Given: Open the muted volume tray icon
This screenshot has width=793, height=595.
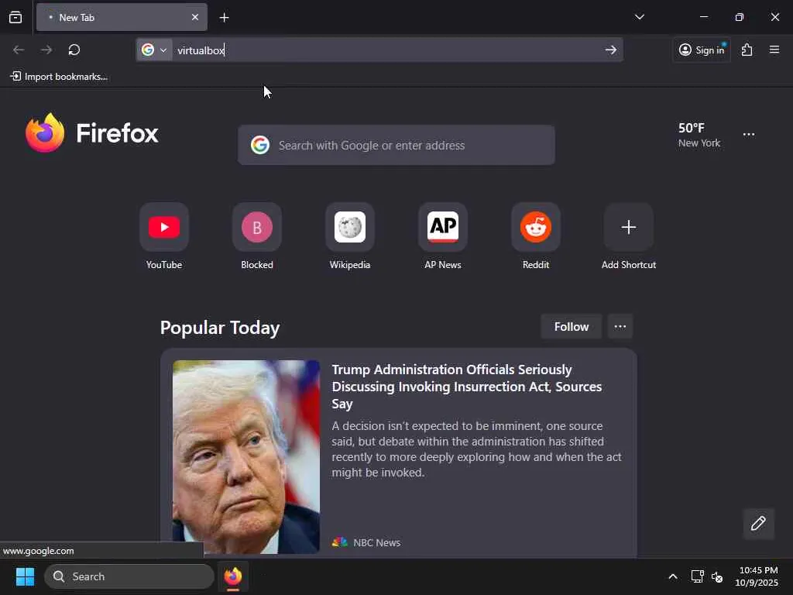Looking at the screenshot, I should click(x=716, y=576).
